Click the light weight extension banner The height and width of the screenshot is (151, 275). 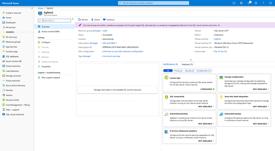click(175, 25)
